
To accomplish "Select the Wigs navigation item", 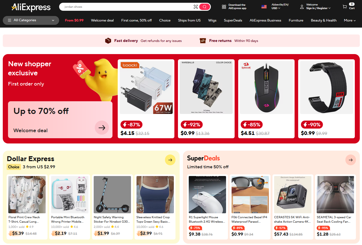I will (212, 20).
